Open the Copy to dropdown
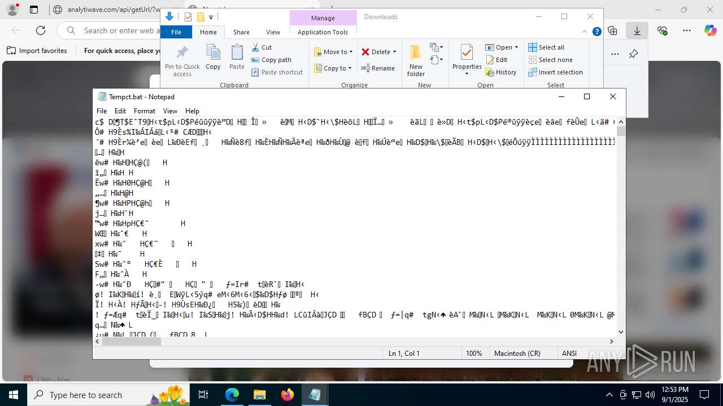The width and height of the screenshot is (723, 406). (x=333, y=68)
